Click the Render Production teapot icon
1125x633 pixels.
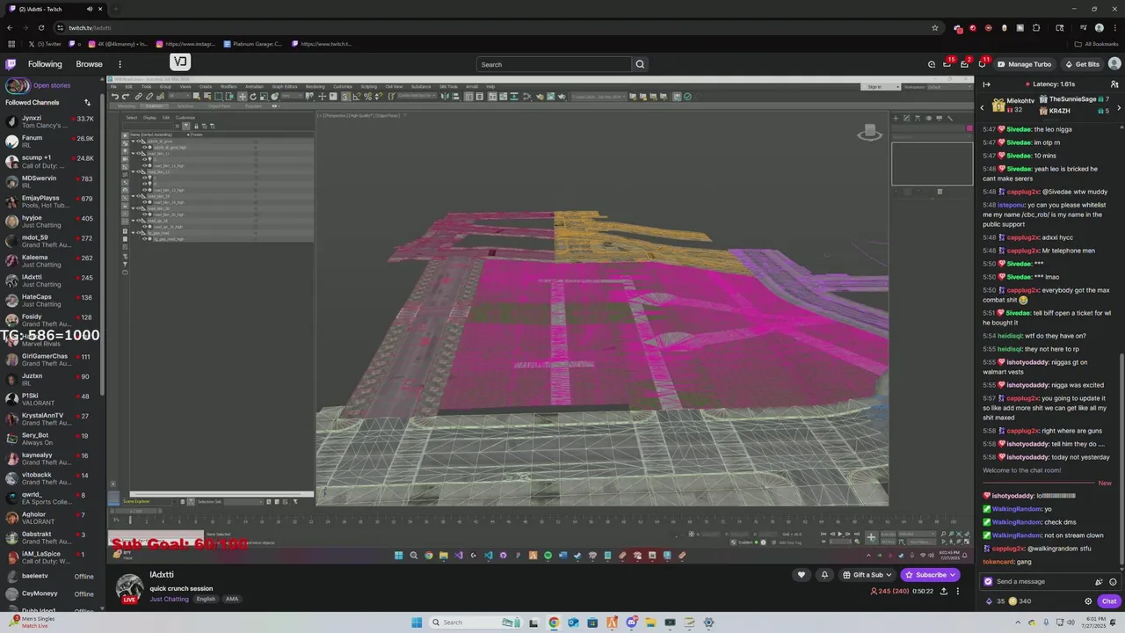(562, 97)
